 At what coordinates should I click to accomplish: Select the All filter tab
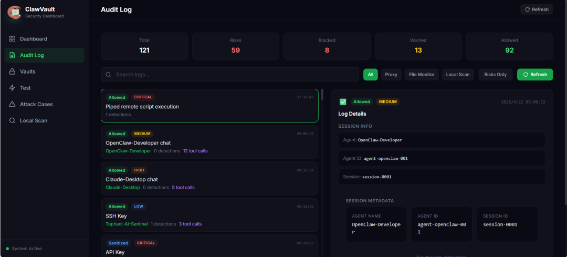(371, 75)
